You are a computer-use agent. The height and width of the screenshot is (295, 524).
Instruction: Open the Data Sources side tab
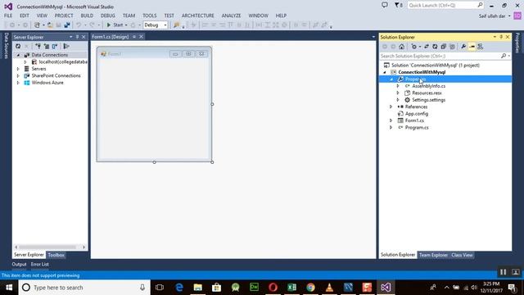click(6, 46)
